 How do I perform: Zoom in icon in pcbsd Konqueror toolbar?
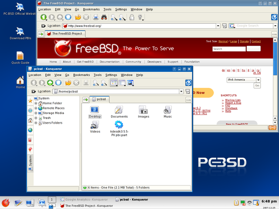click(x=96, y=83)
